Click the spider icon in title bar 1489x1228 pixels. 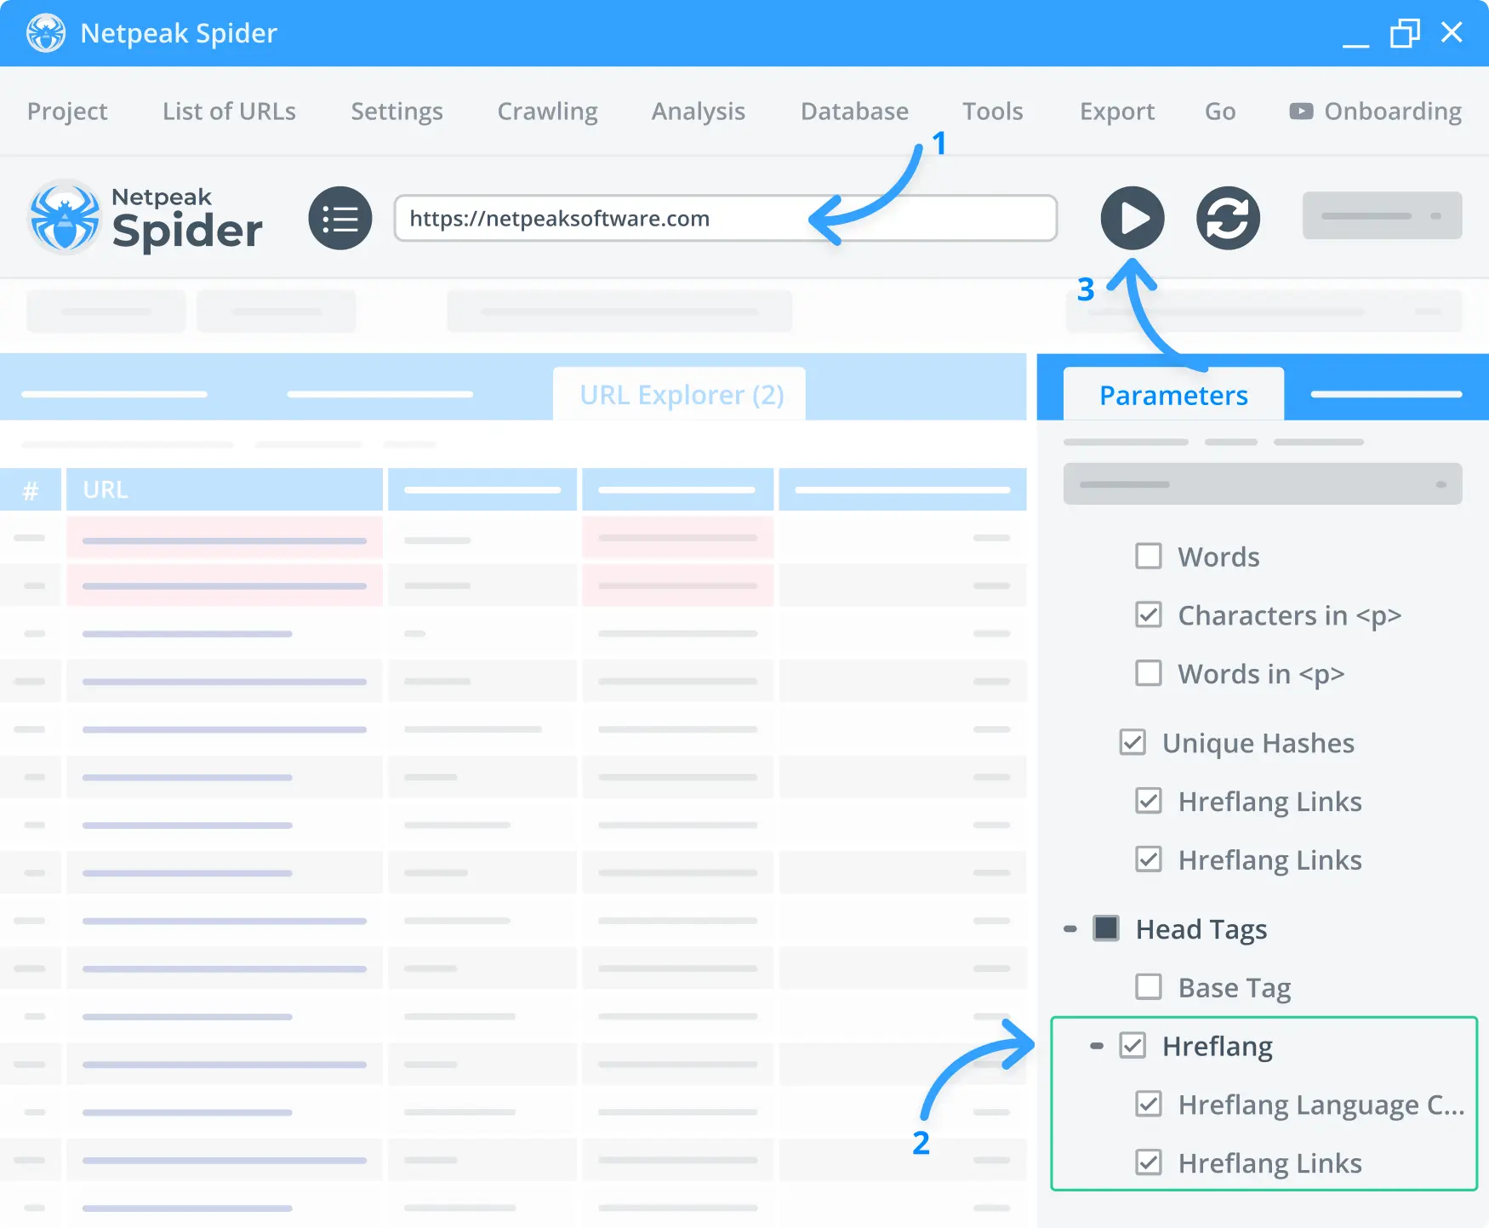46,33
